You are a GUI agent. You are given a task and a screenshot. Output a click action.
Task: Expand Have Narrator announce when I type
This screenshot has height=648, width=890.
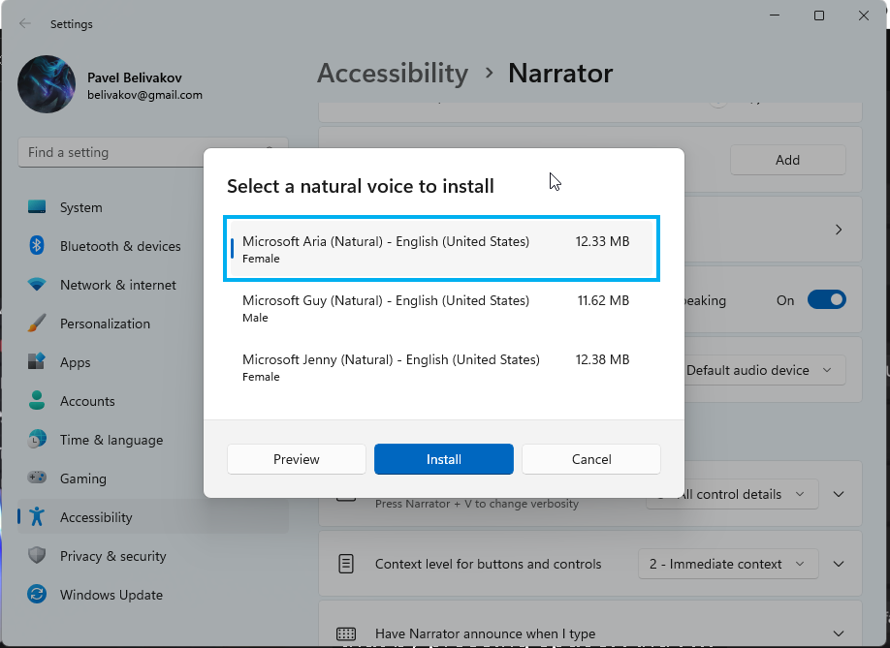point(839,633)
